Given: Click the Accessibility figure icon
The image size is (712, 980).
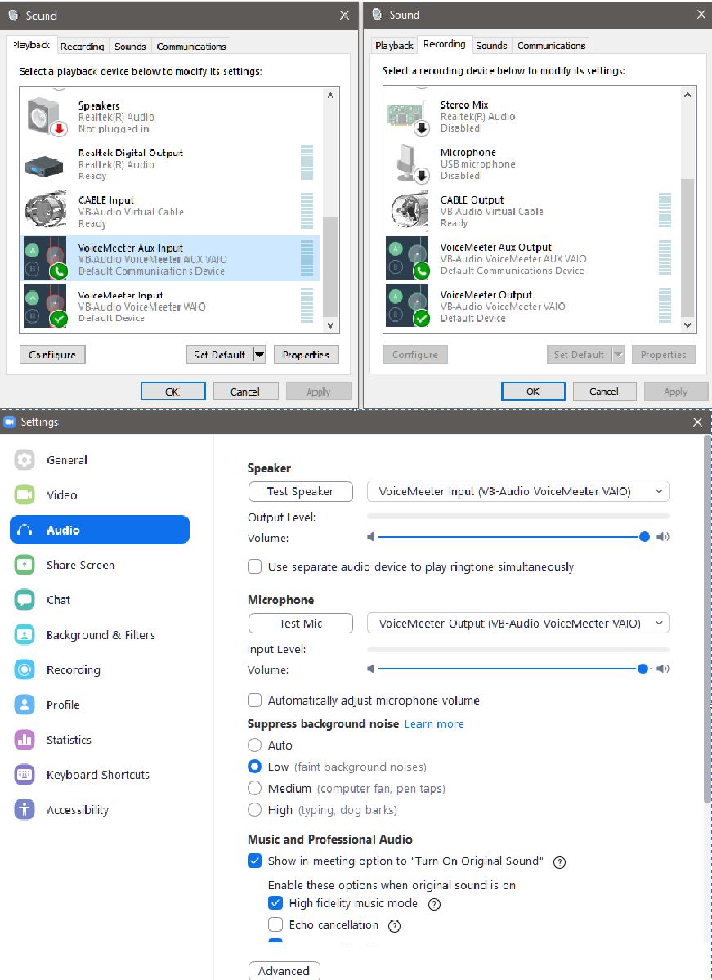Looking at the screenshot, I should tap(25, 810).
